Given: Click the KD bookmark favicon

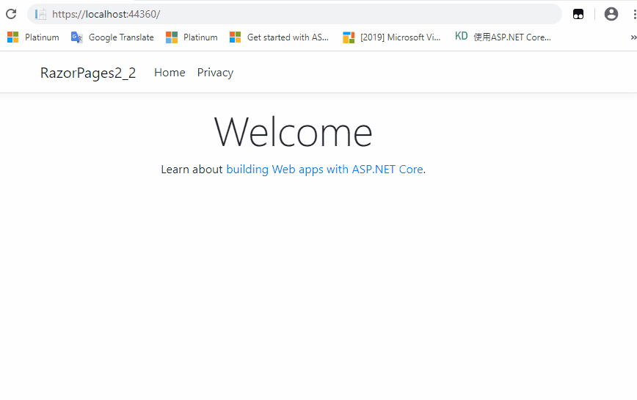Looking at the screenshot, I should pos(461,36).
